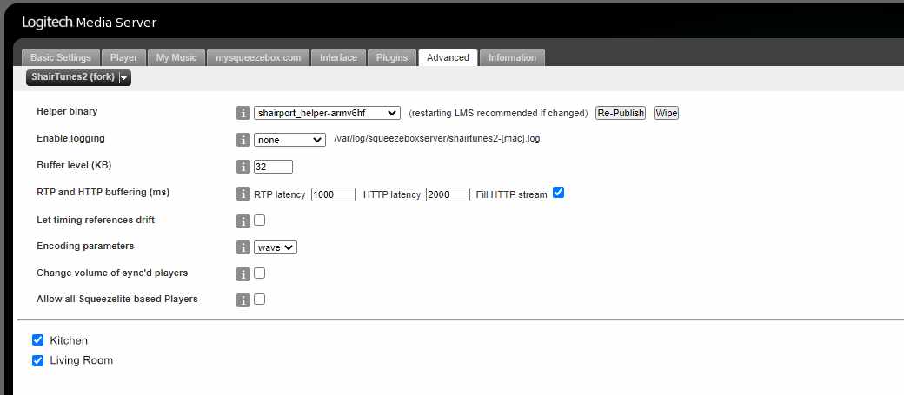The image size is (904, 395).
Task: Switch to the Player tab
Action: pos(124,57)
